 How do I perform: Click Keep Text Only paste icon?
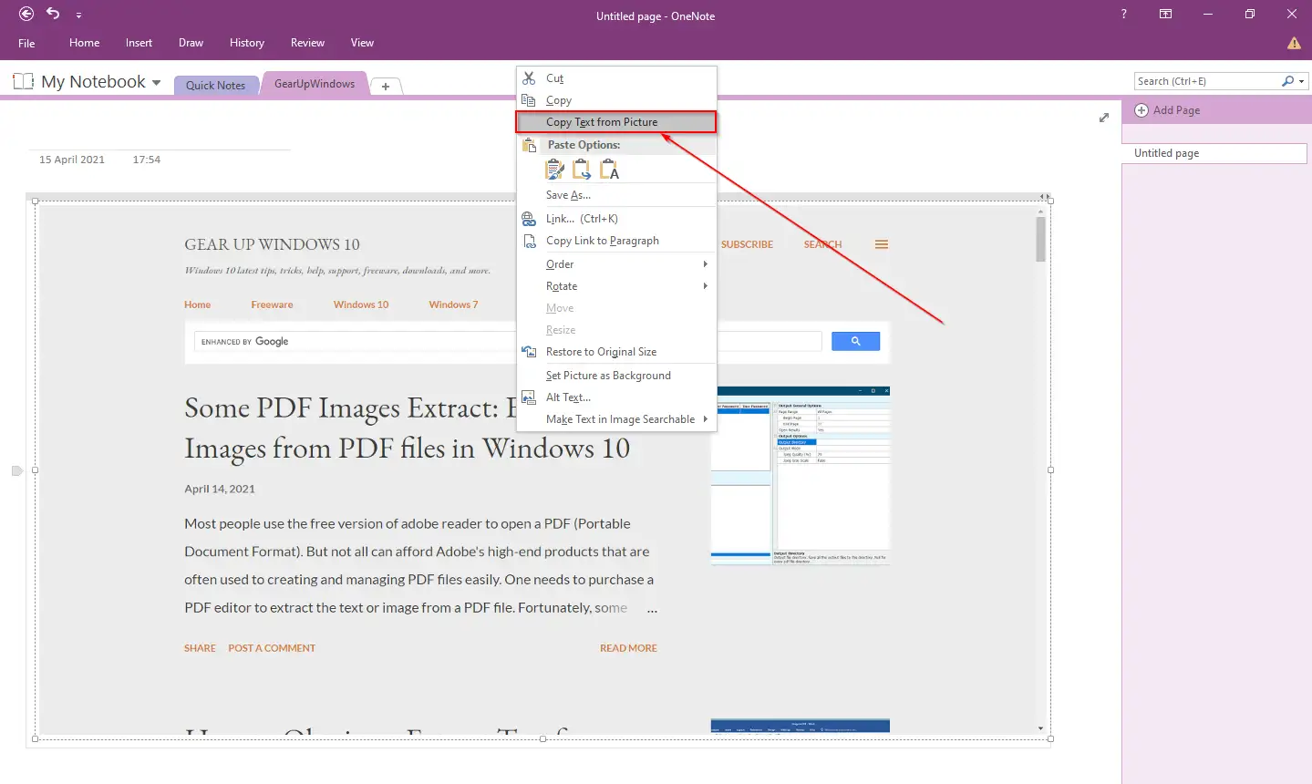[609, 170]
